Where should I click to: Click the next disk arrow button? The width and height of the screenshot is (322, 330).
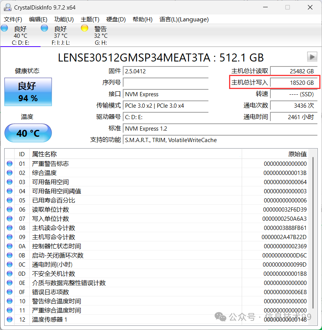click(x=312, y=57)
